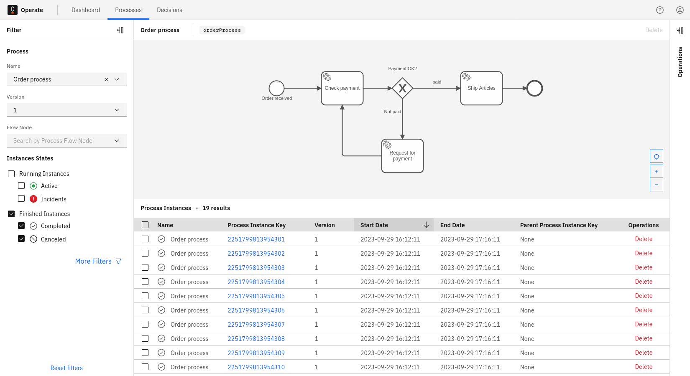Open the Flow Node search dropdown
This screenshot has width=690, height=376.
coord(117,140)
